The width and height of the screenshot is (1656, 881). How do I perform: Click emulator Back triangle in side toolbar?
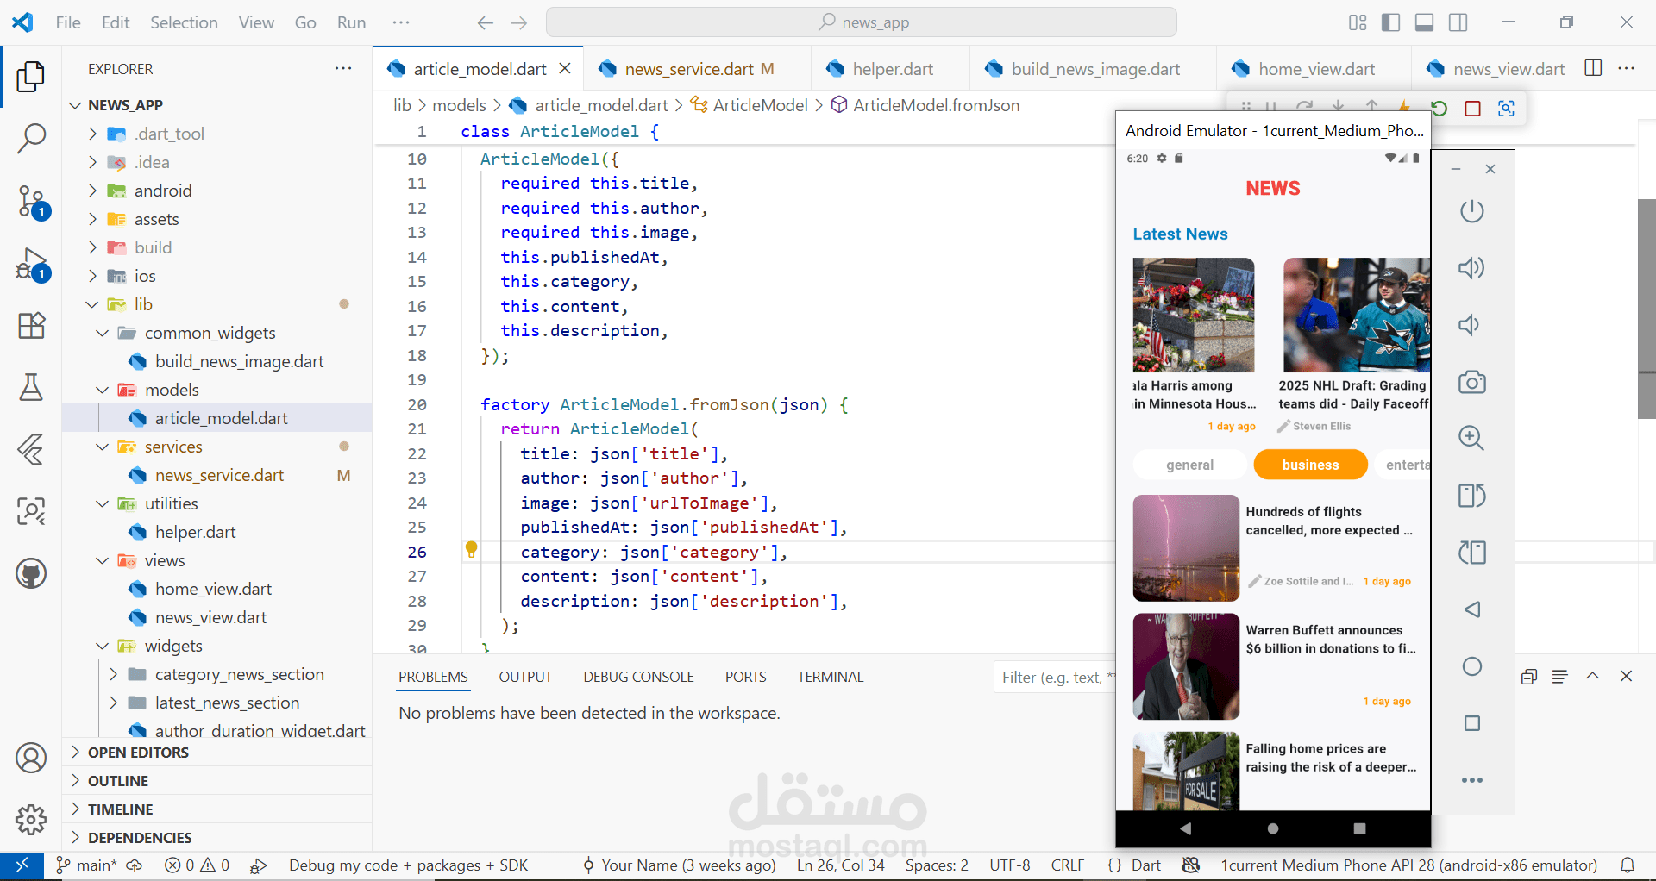coord(1472,609)
